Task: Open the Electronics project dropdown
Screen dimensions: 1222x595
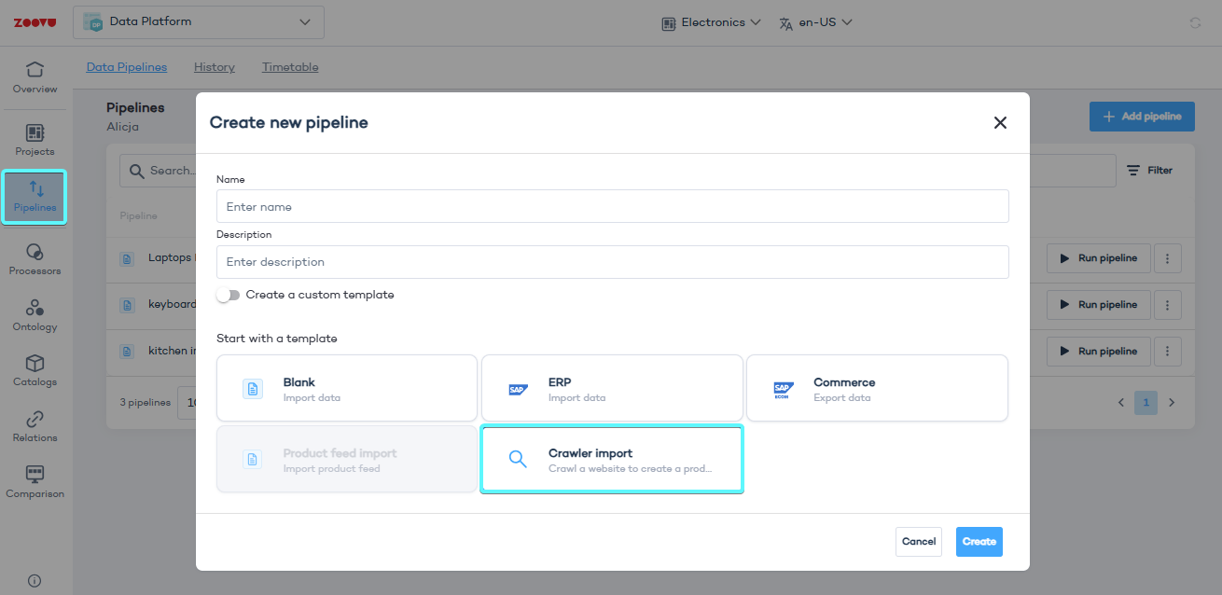Action: point(711,22)
